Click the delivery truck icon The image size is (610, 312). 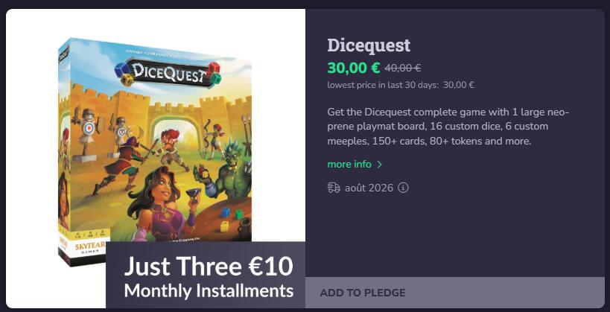pyautogui.click(x=334, y=188)
